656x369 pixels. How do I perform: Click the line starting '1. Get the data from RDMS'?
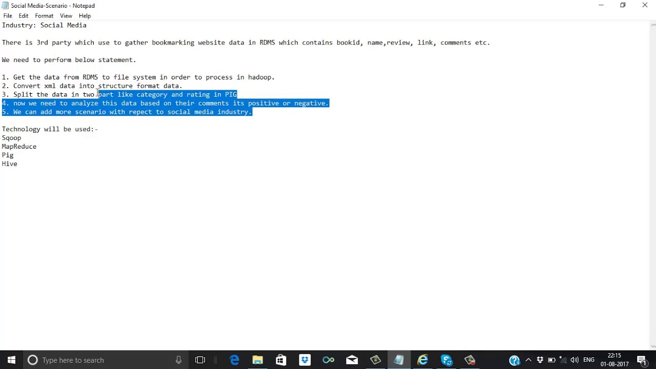tap(138, 77)
